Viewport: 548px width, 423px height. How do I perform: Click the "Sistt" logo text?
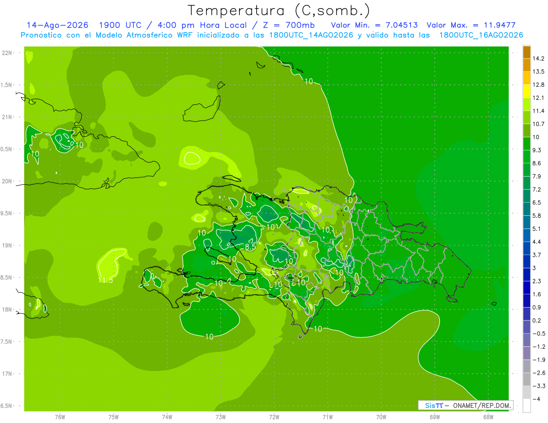[433, 405]
